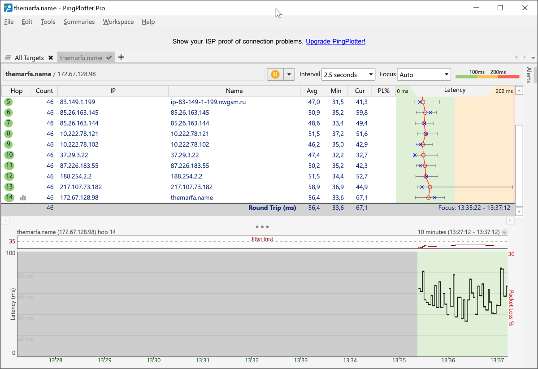
Task: Click the Min column header
Action: tap(336, 91)
